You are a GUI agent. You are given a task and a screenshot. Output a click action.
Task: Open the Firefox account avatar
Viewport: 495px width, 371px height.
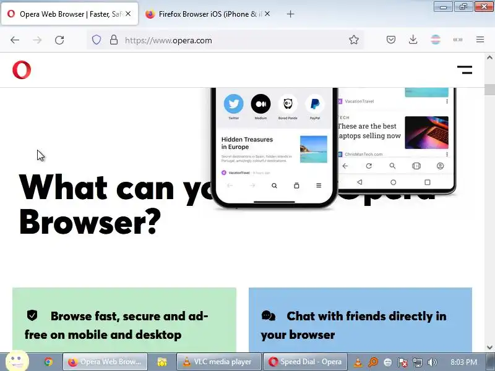(x=436, y=40)
